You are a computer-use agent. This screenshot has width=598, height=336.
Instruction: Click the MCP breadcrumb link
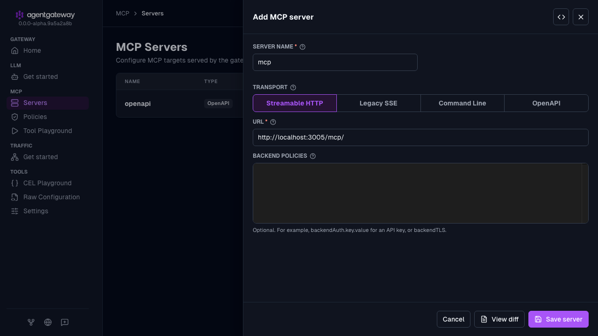pos(122,14)
